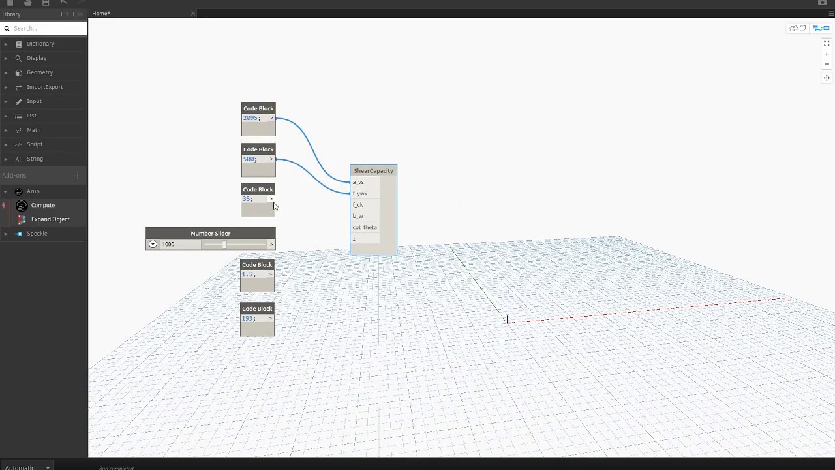Click the Geometry category cube icon
835x470 pixels.
(x=18, y=72)
